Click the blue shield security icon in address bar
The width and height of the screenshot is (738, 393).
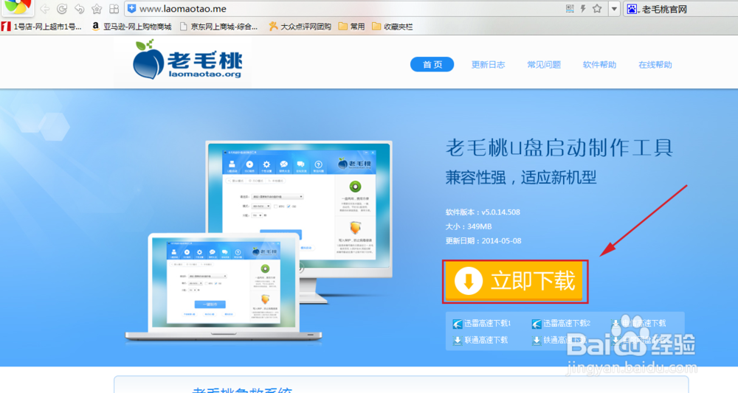tap(132, 8)
